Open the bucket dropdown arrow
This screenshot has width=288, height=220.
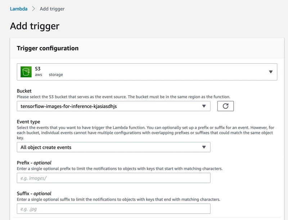coord(204,106)
